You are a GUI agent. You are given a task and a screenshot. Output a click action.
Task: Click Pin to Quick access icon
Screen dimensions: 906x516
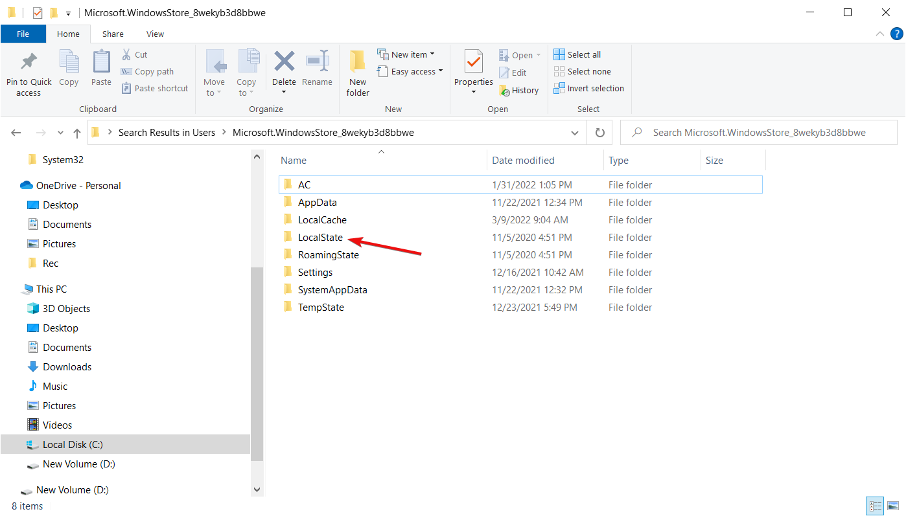29,63
